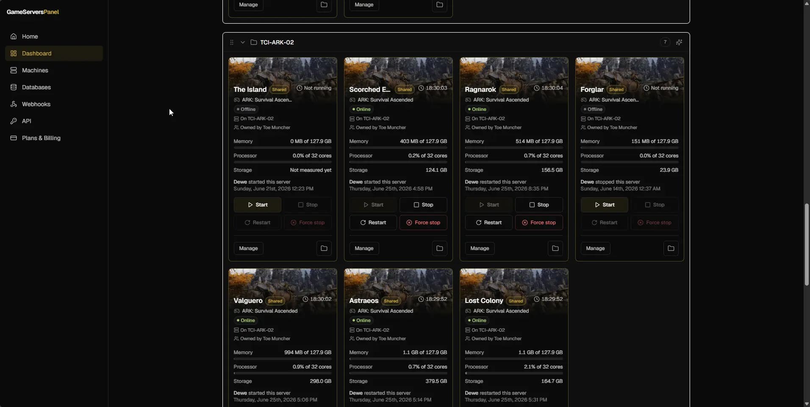Select Dashboard in the sidebar
The image size is (810, 407).
pyautogui.click(x=54, y=53)
